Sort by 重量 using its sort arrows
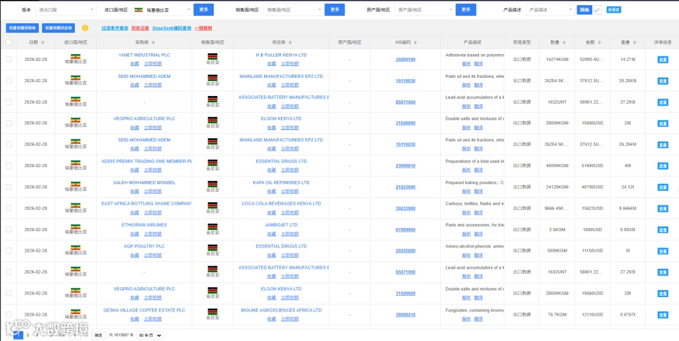Screen dimensions: 679x341 point(634,43)
